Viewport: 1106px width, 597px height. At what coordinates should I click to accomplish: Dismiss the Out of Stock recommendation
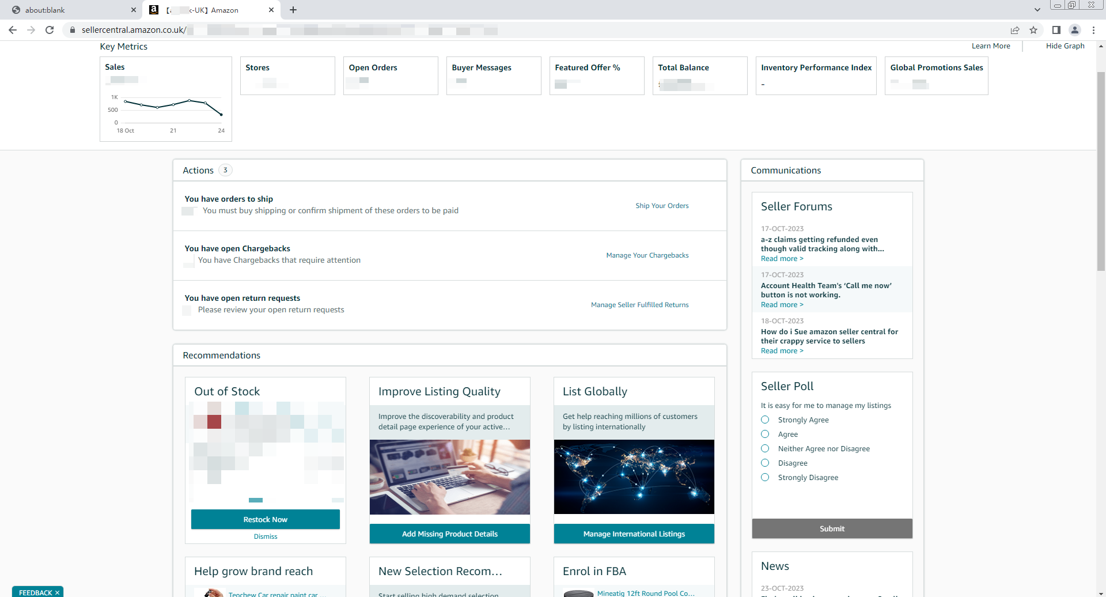[266, 536]
